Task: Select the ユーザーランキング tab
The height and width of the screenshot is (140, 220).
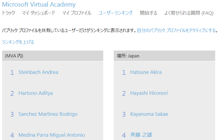Action: 116,13
